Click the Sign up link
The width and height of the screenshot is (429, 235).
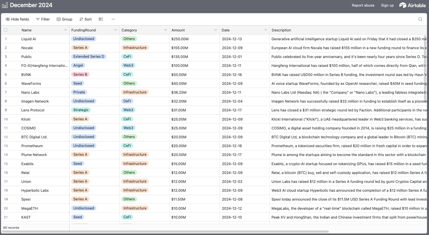point(387,5)
